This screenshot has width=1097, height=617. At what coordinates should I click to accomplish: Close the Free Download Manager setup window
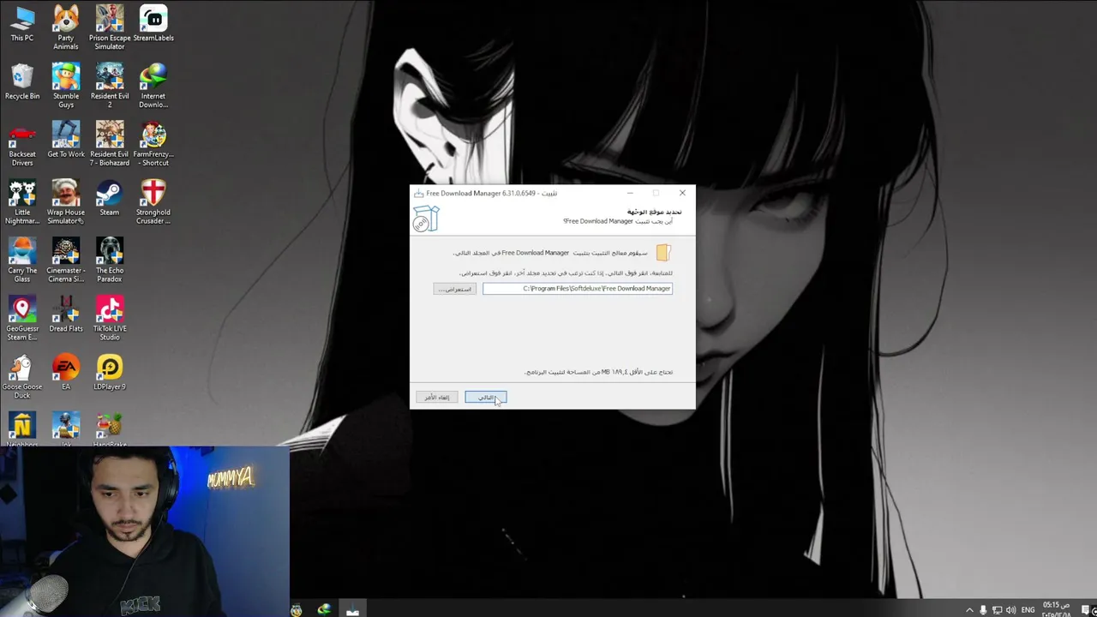click(x=682, y=193)
